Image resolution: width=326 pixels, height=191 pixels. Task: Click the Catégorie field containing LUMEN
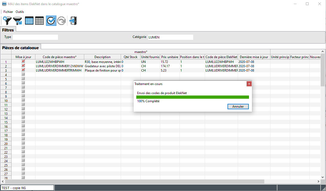(170, 37)
